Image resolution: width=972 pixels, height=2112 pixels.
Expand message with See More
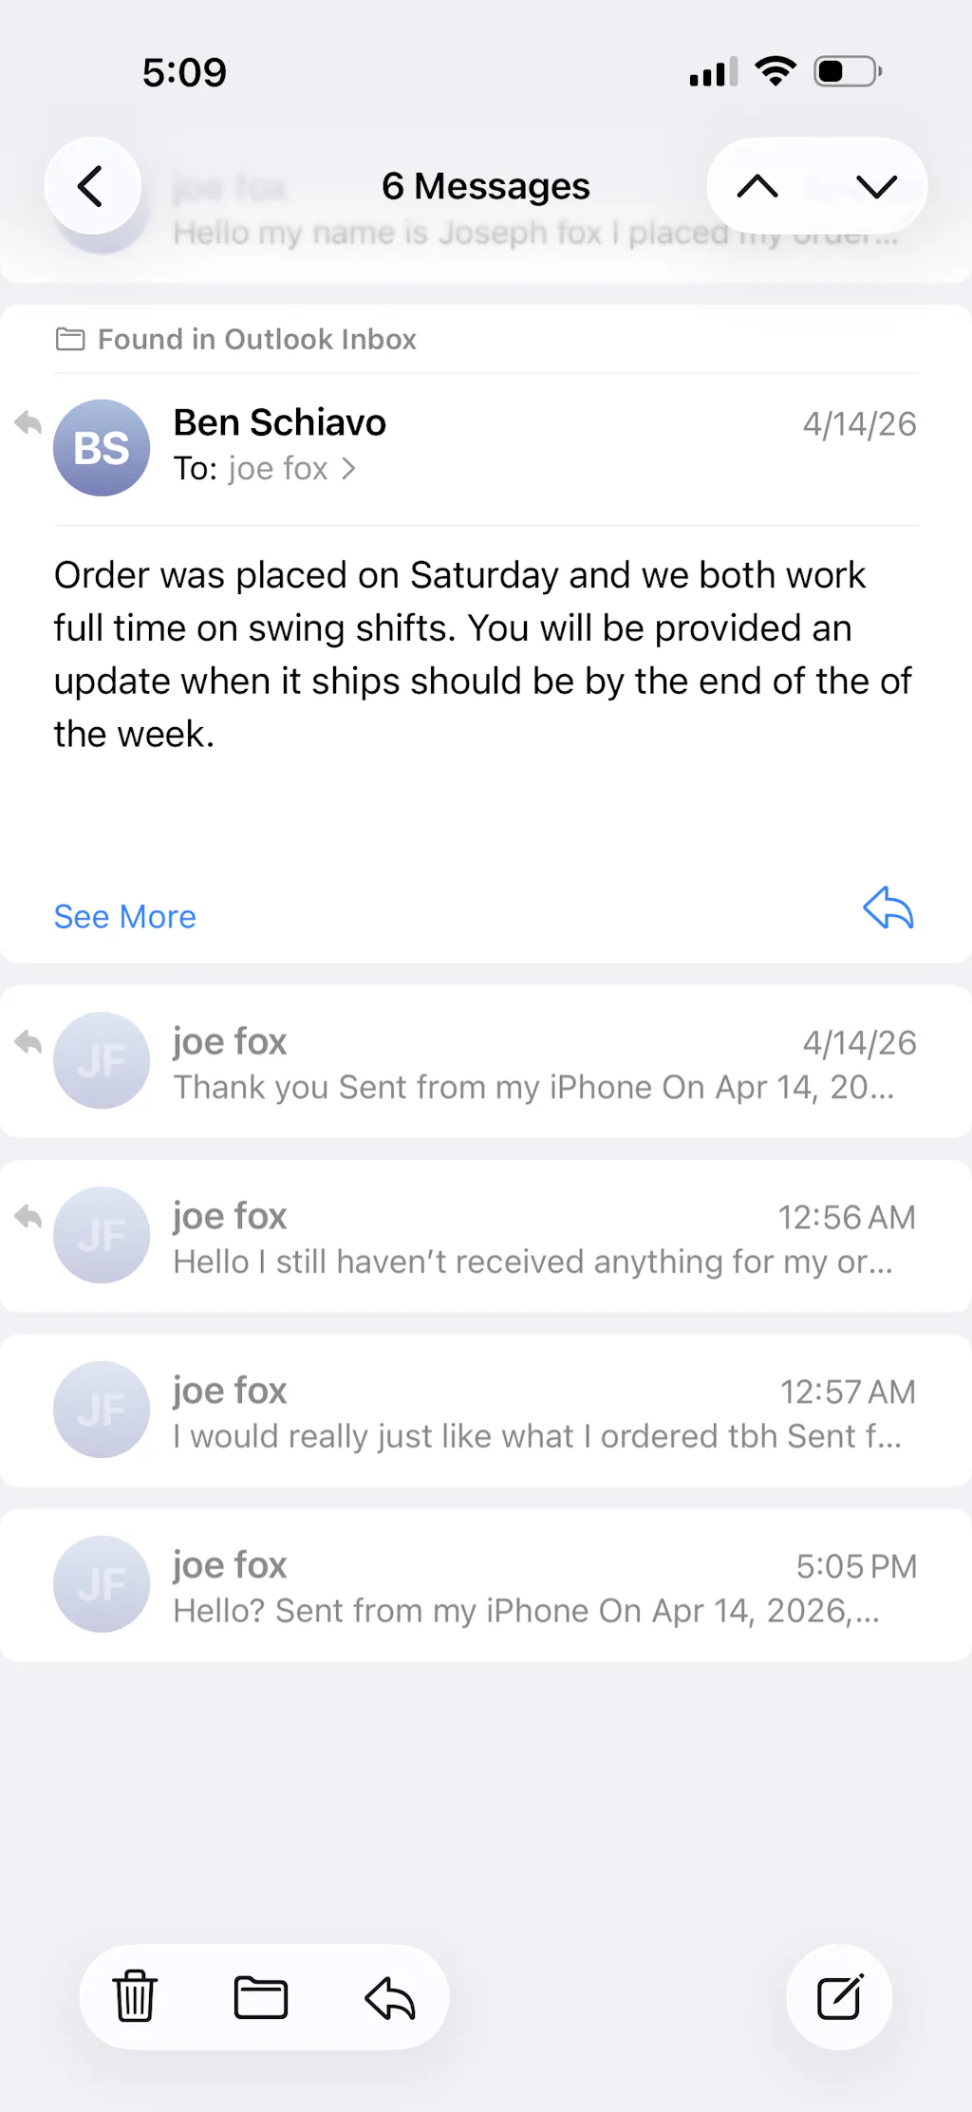point(124,917)
